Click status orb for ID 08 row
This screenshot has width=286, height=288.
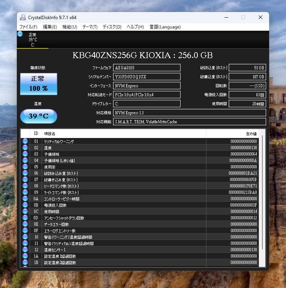[x=25, y=186]
